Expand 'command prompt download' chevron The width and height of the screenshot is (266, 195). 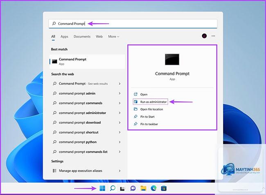point(119,122)
